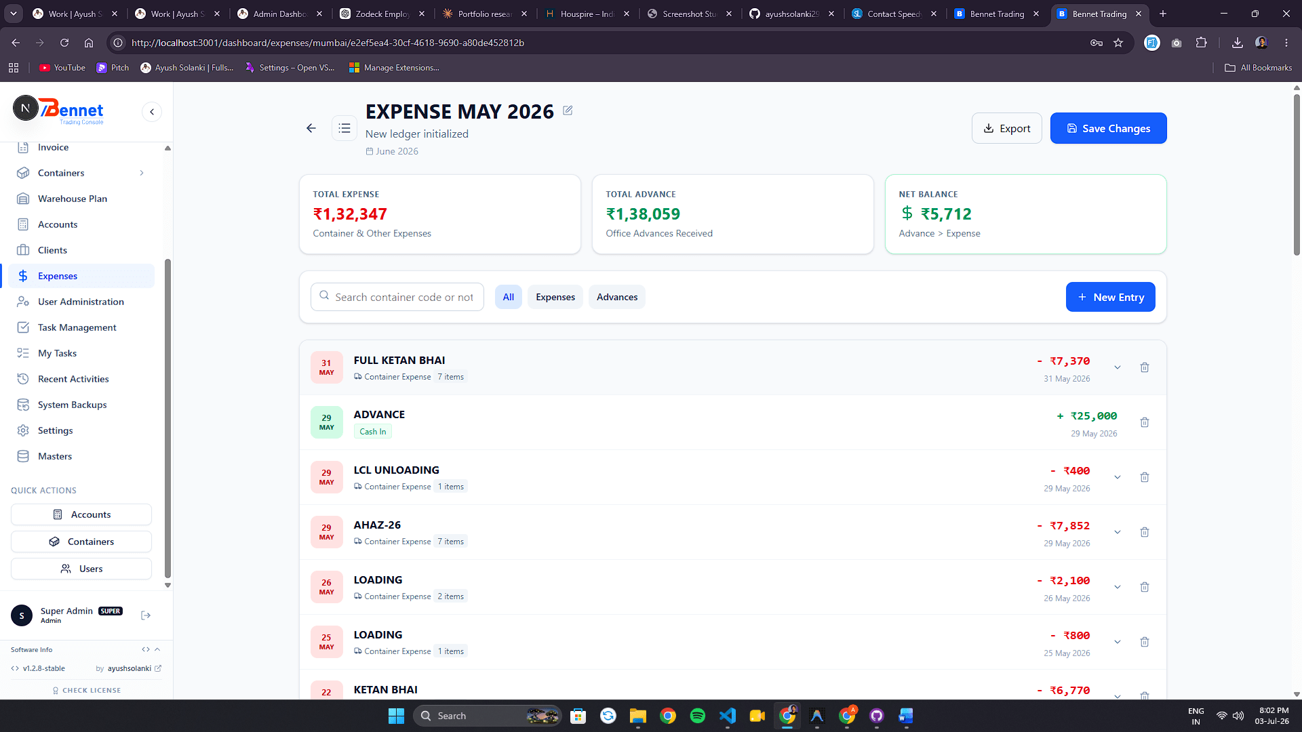The height and width of the screenshot is (732, 1302).
Task: Click the code icon in Software Info
Action: (145, 649)
